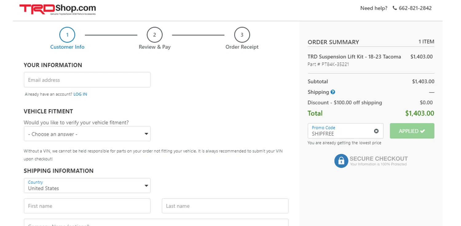Click the Part # PT84K-35221 text
The width and height of the screenshot is (461, 226).
click(328, 64)
